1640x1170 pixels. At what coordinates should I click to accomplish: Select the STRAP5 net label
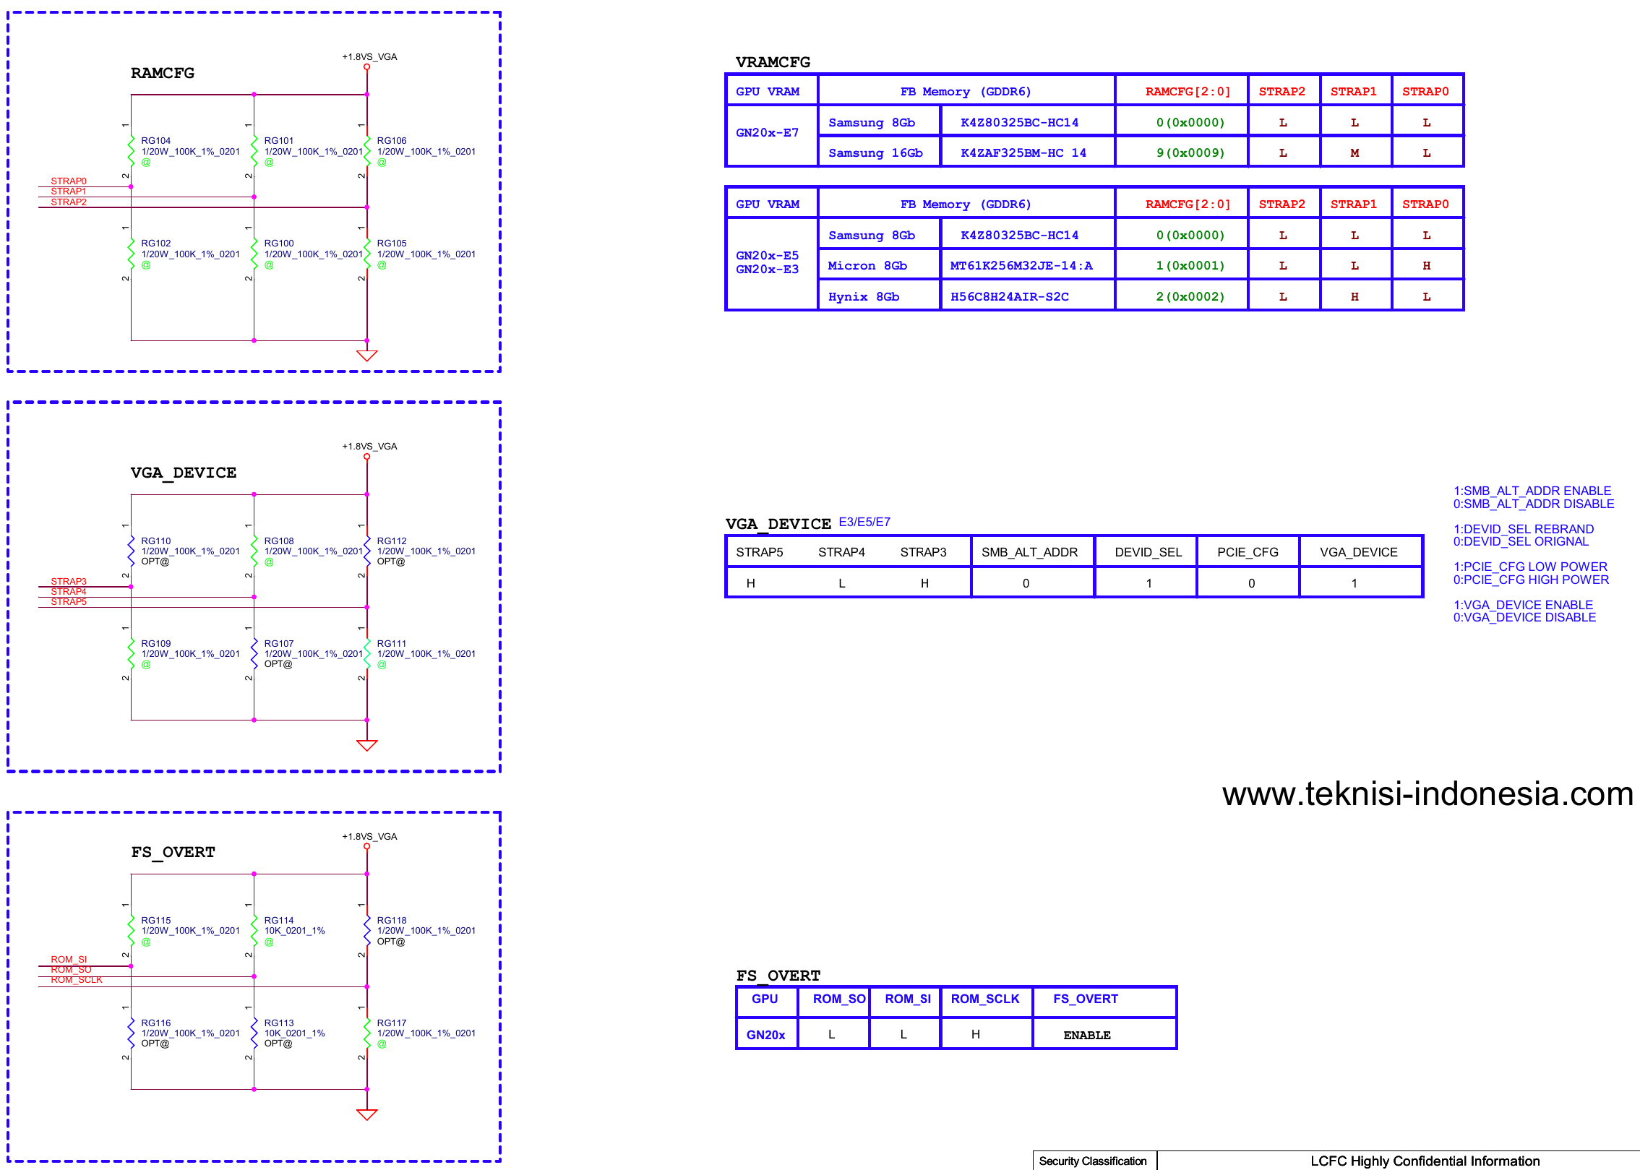tap(69, 602)
